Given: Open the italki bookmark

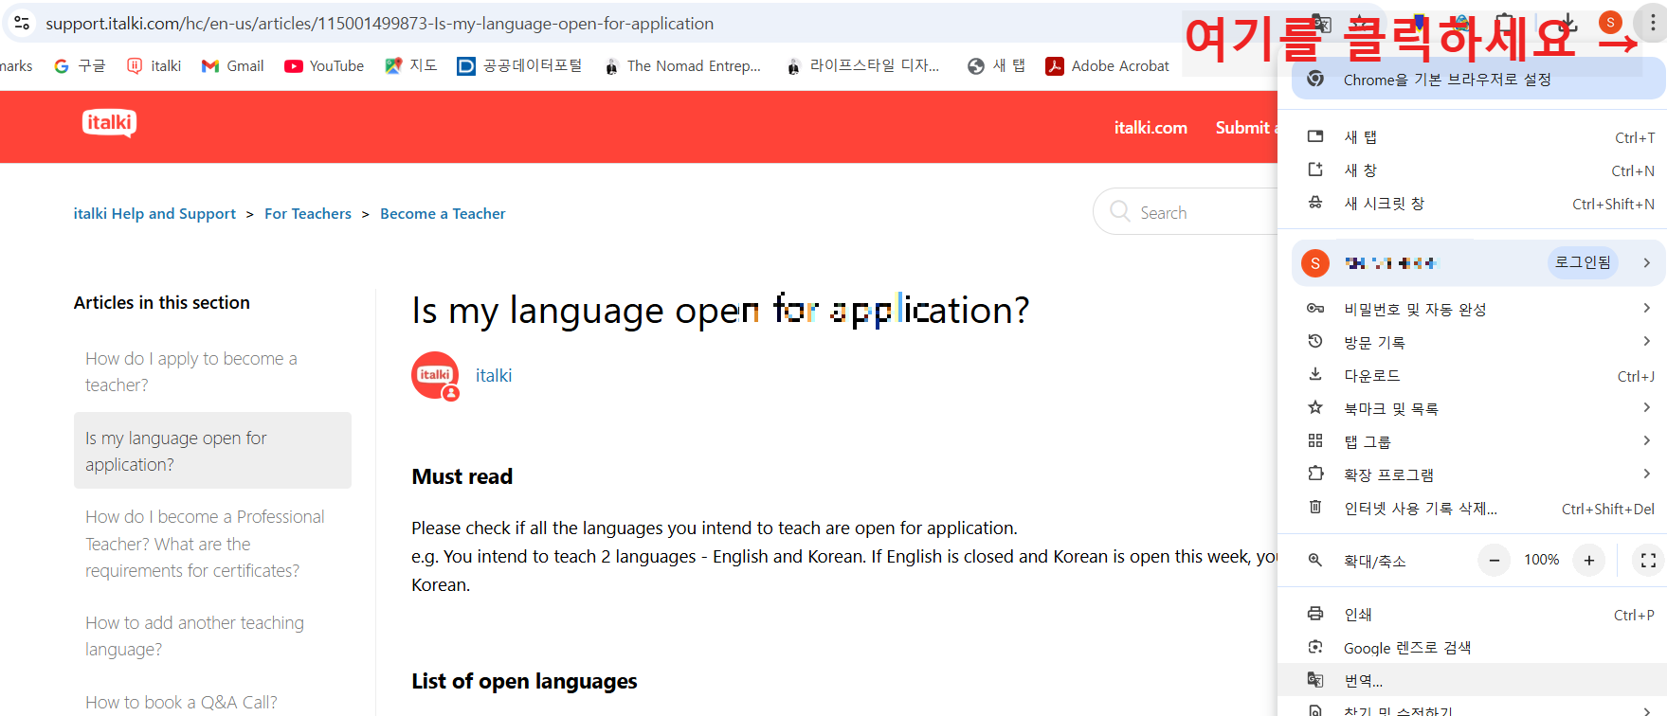Looking at the screenshot, I should pyautogui.click(x=154, y=65).
